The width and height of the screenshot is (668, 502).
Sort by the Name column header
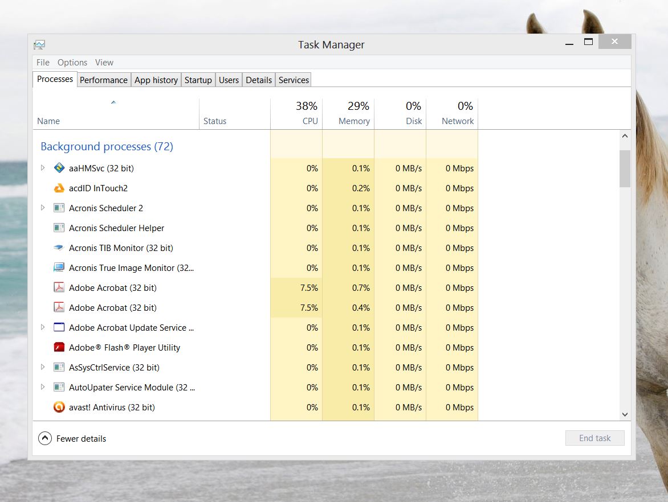tap(116, 114)
